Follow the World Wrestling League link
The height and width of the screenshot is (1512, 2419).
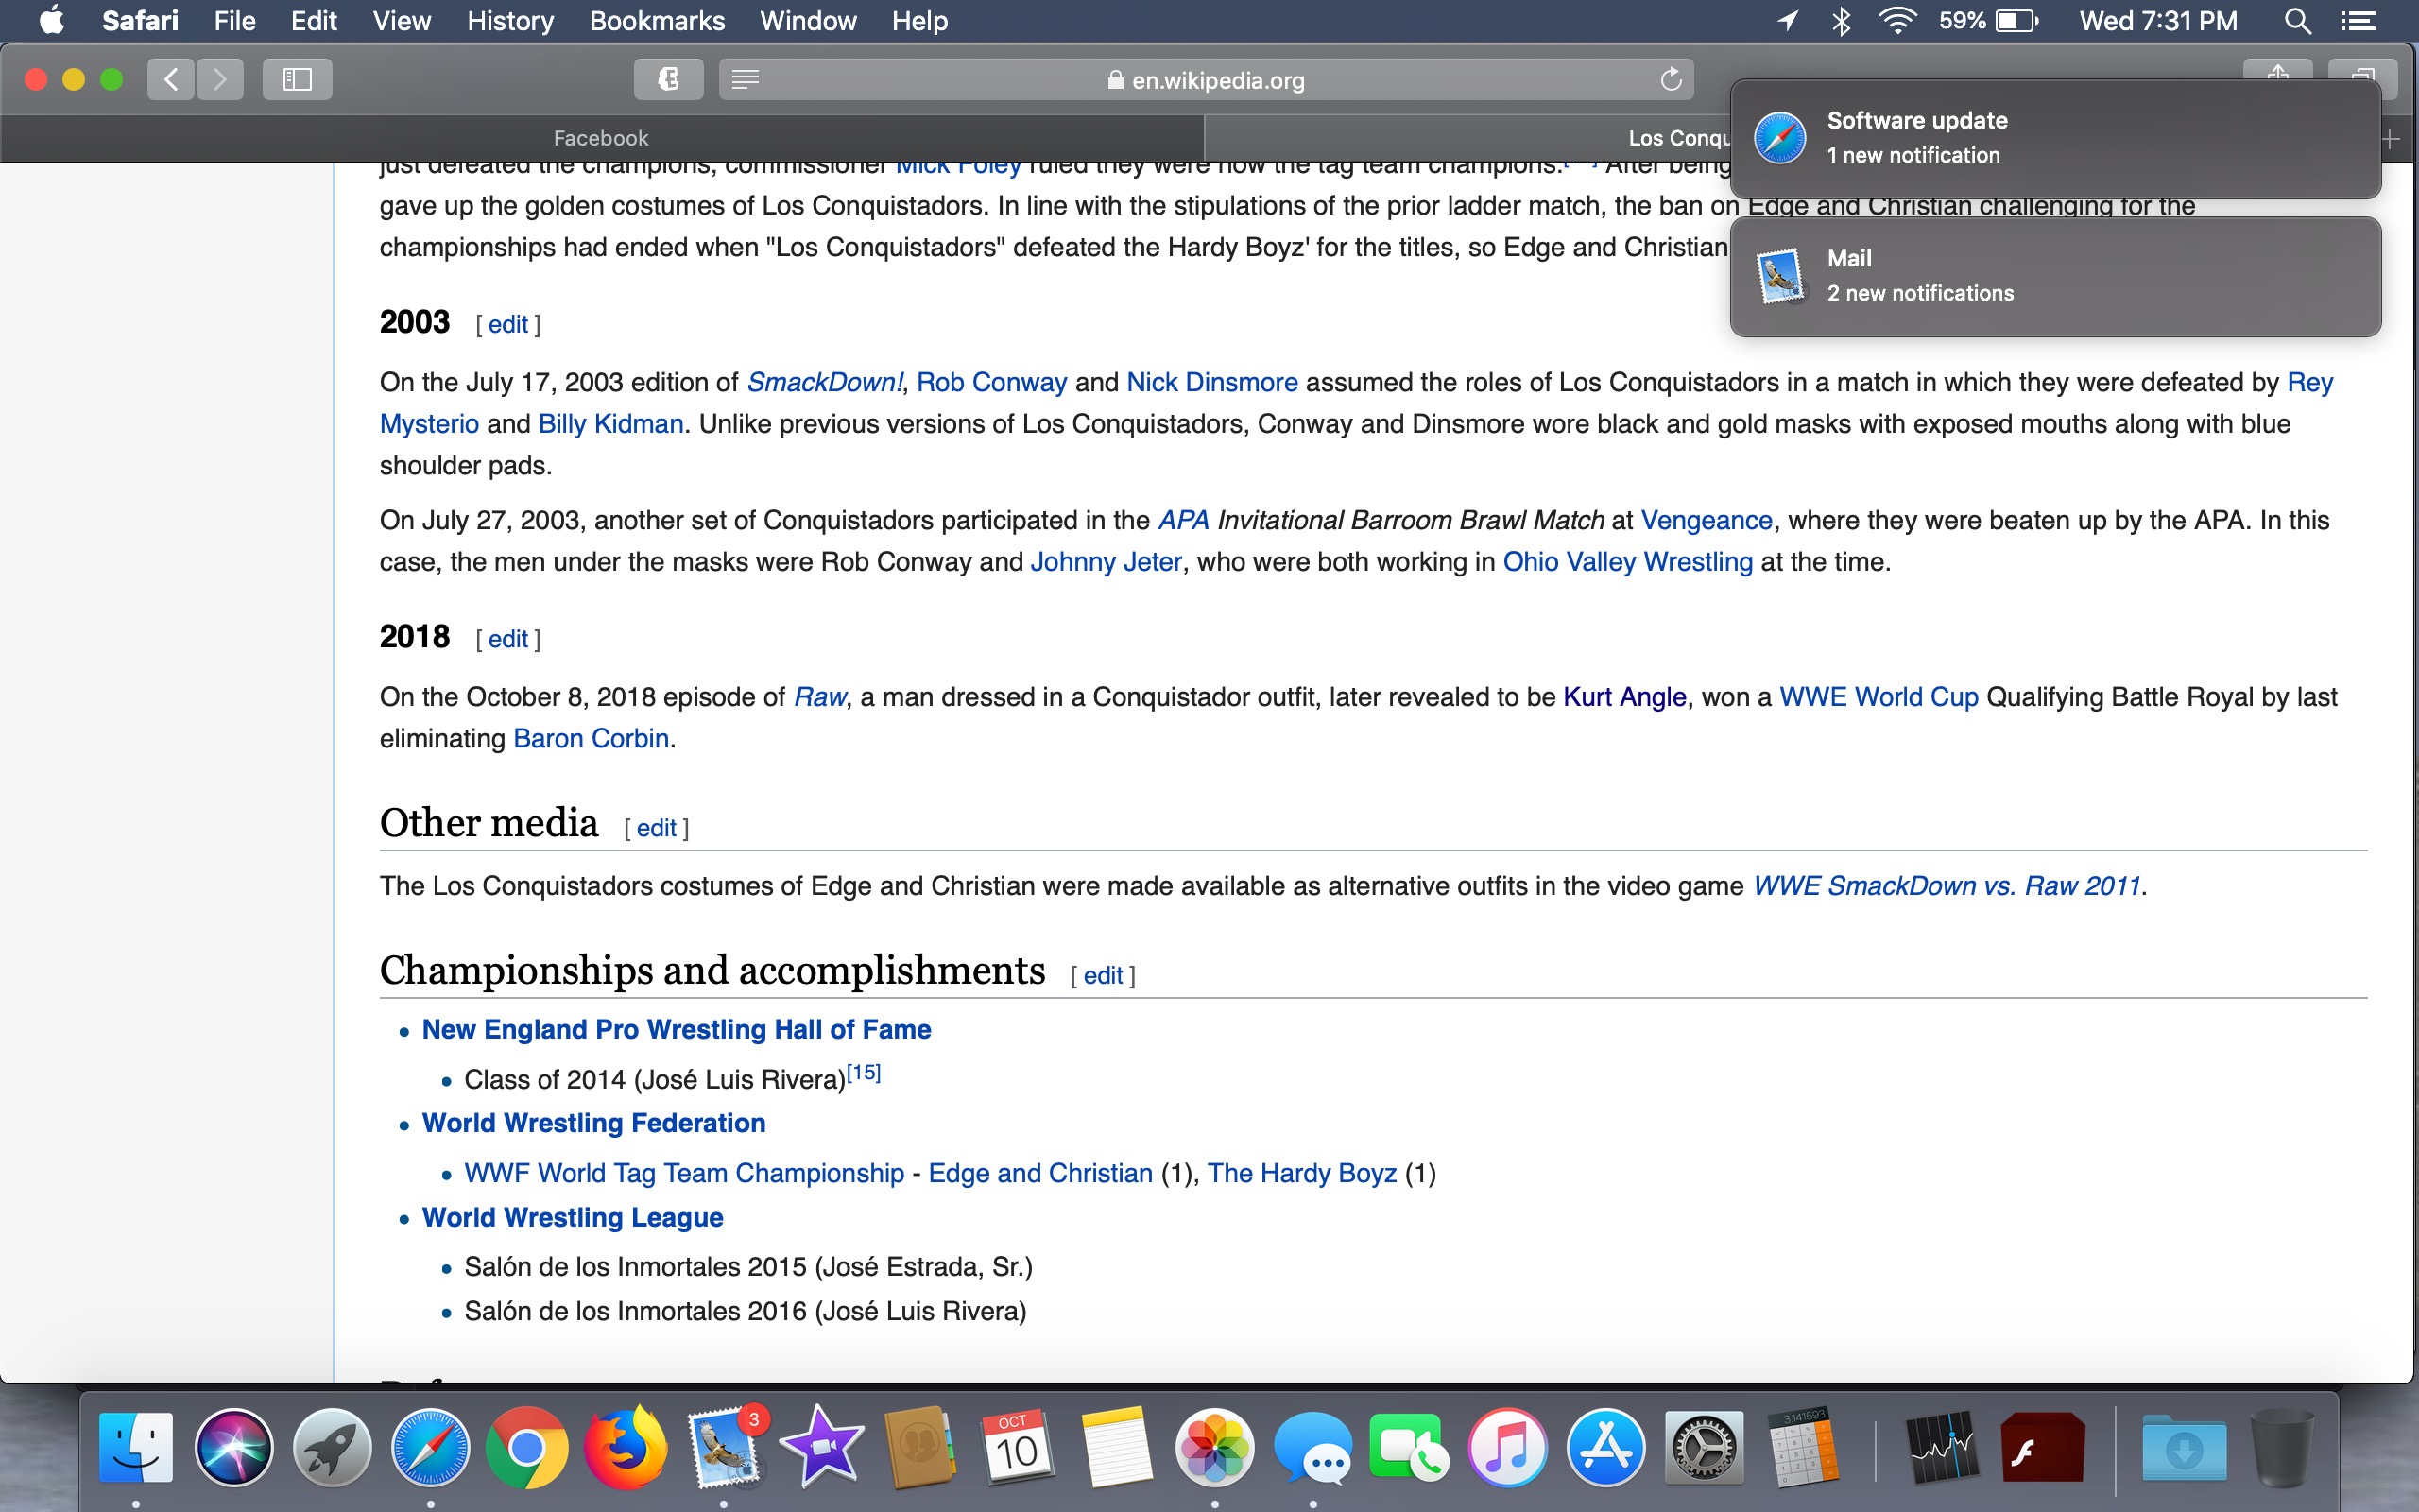(x=572, y=1217)
